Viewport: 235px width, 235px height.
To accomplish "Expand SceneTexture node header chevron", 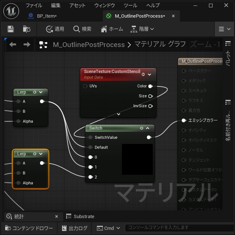I will (149, 75).
